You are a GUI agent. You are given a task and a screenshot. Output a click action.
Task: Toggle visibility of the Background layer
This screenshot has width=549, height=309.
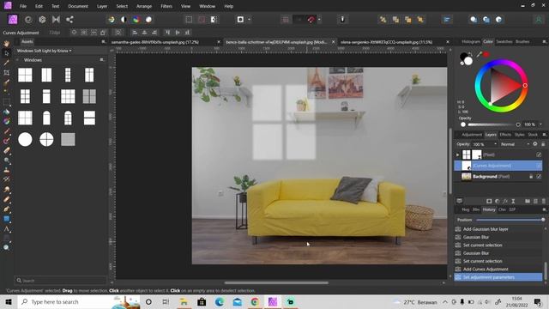click(539, 176)
